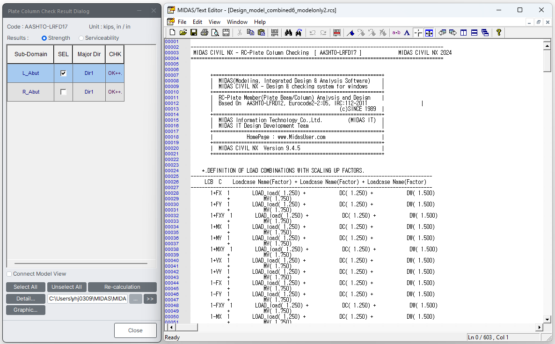The width and height of the screenshot is (555, 344).
Task: Click the Undo arrow icon
Action: point(312,33)
